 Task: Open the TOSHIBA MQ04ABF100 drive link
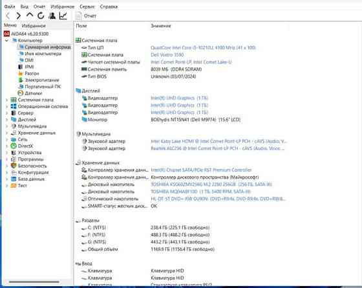[200, 192]
